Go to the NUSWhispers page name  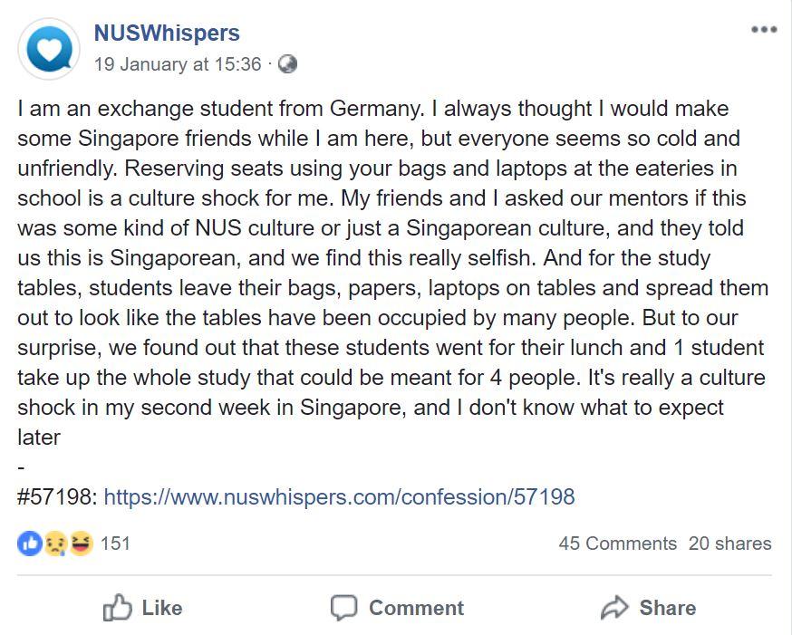[x=167, y=34]
